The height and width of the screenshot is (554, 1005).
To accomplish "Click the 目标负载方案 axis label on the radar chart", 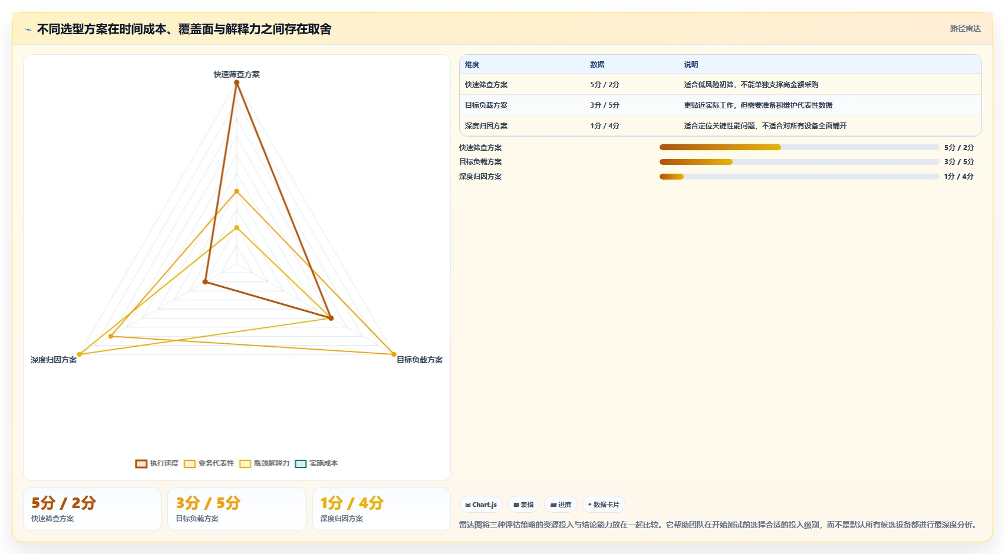I will [x=420, y=360].
